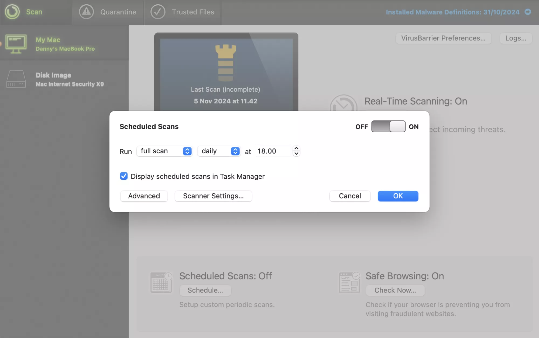Click the Advanced button
This screenshot has height=338, width=539.
(x=144, y=196)
